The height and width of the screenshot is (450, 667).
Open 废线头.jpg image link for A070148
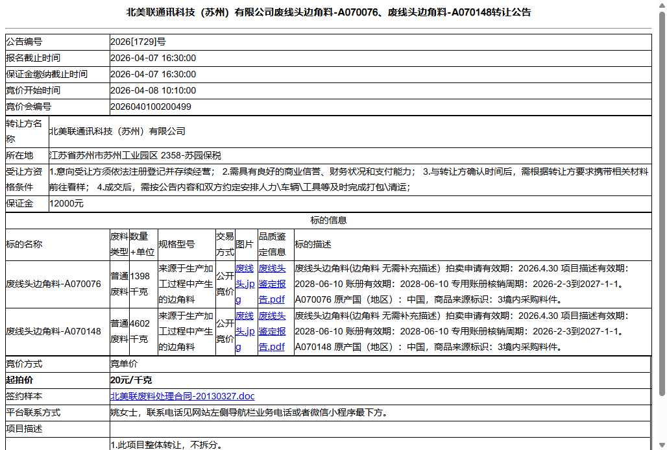point(245,331)
